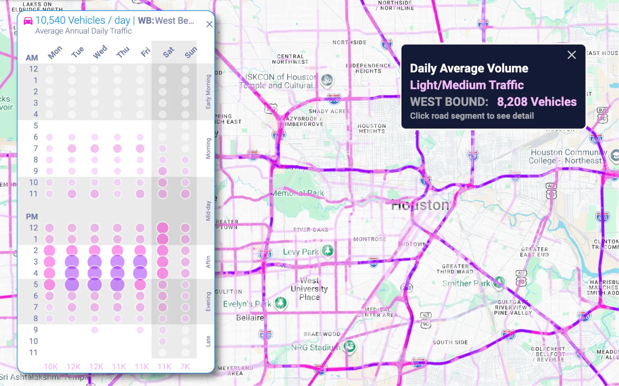Close the Daily Average Volume popup

click(x=572, y=55)
